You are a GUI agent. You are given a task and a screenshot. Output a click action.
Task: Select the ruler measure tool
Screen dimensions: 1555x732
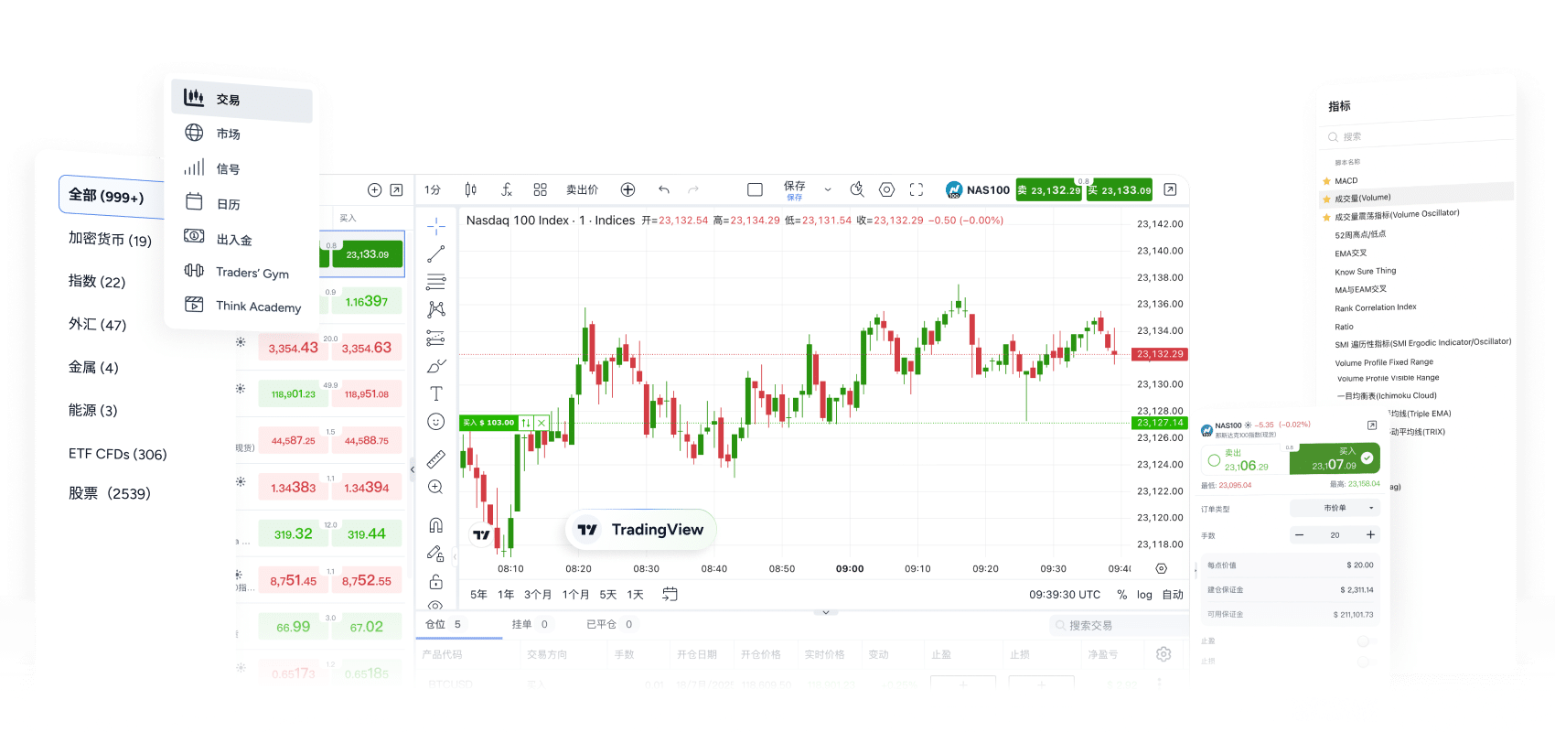click(436, 458)
